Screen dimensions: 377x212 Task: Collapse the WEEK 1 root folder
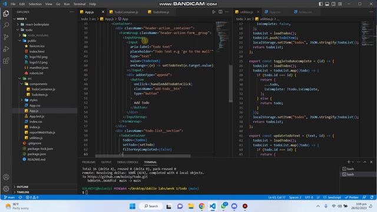point(14,19)
